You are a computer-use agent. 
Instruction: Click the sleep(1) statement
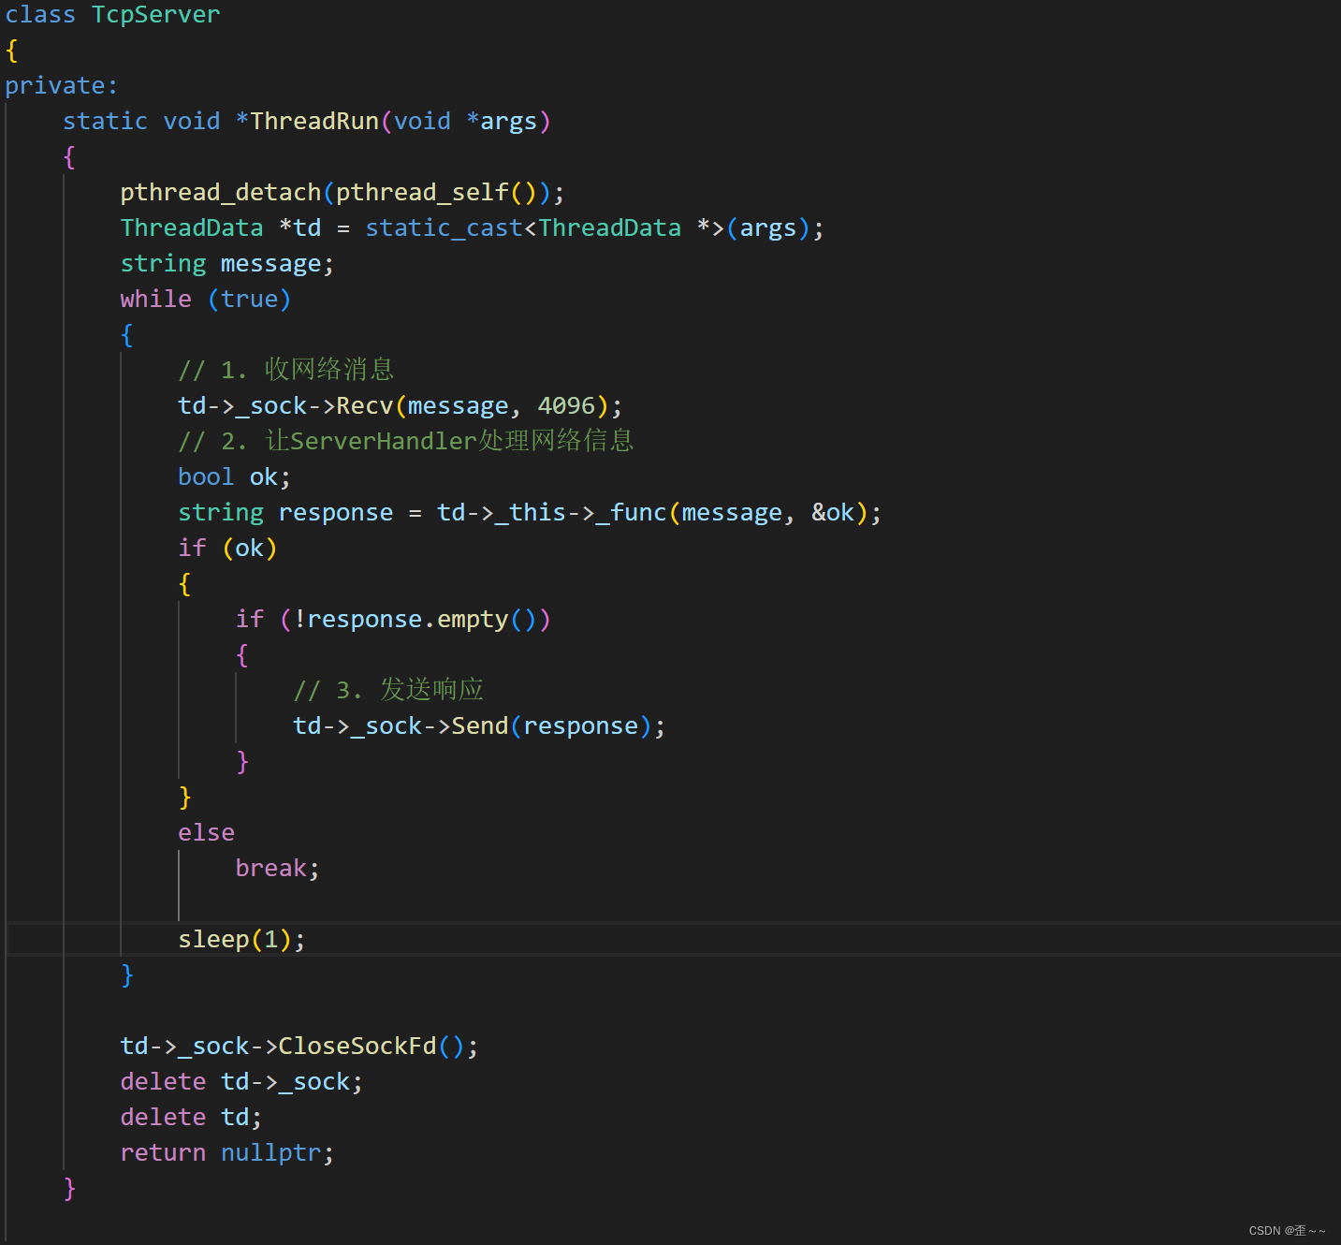(242, 940)
